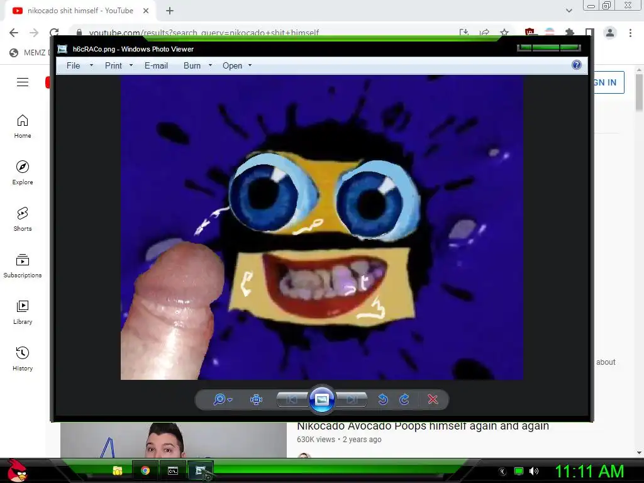
Task: Open the Chrome profile menu
Action: 610,33
